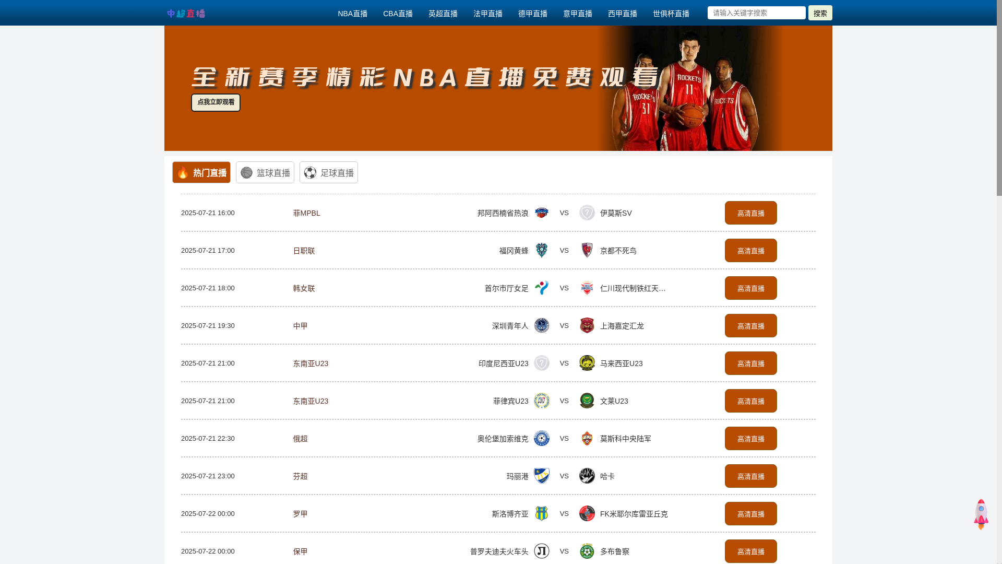Click the 印度尼西亚U23 placeholder logo
The height and width of the screenshot is (564, 1002).
click(x=542, y=363)
